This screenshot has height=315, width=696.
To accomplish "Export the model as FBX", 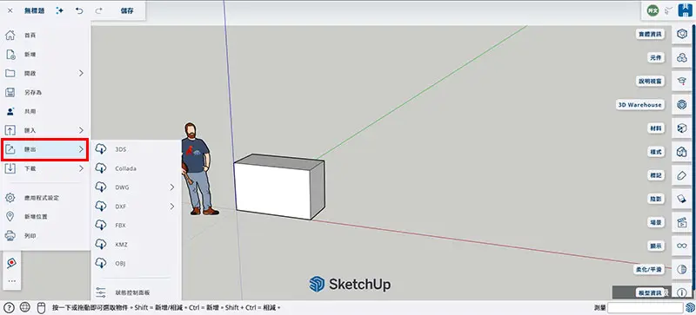I will pyautogui.click(x=136, y=225).
